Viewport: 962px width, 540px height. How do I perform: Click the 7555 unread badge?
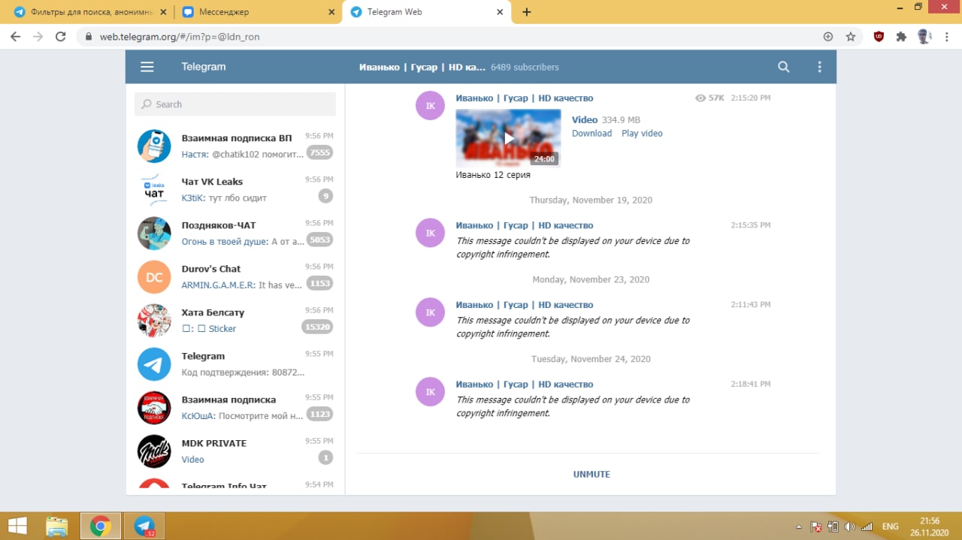319,152
